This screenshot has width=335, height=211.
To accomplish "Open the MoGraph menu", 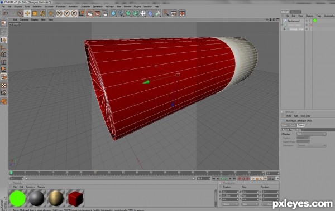I will 109,7.
